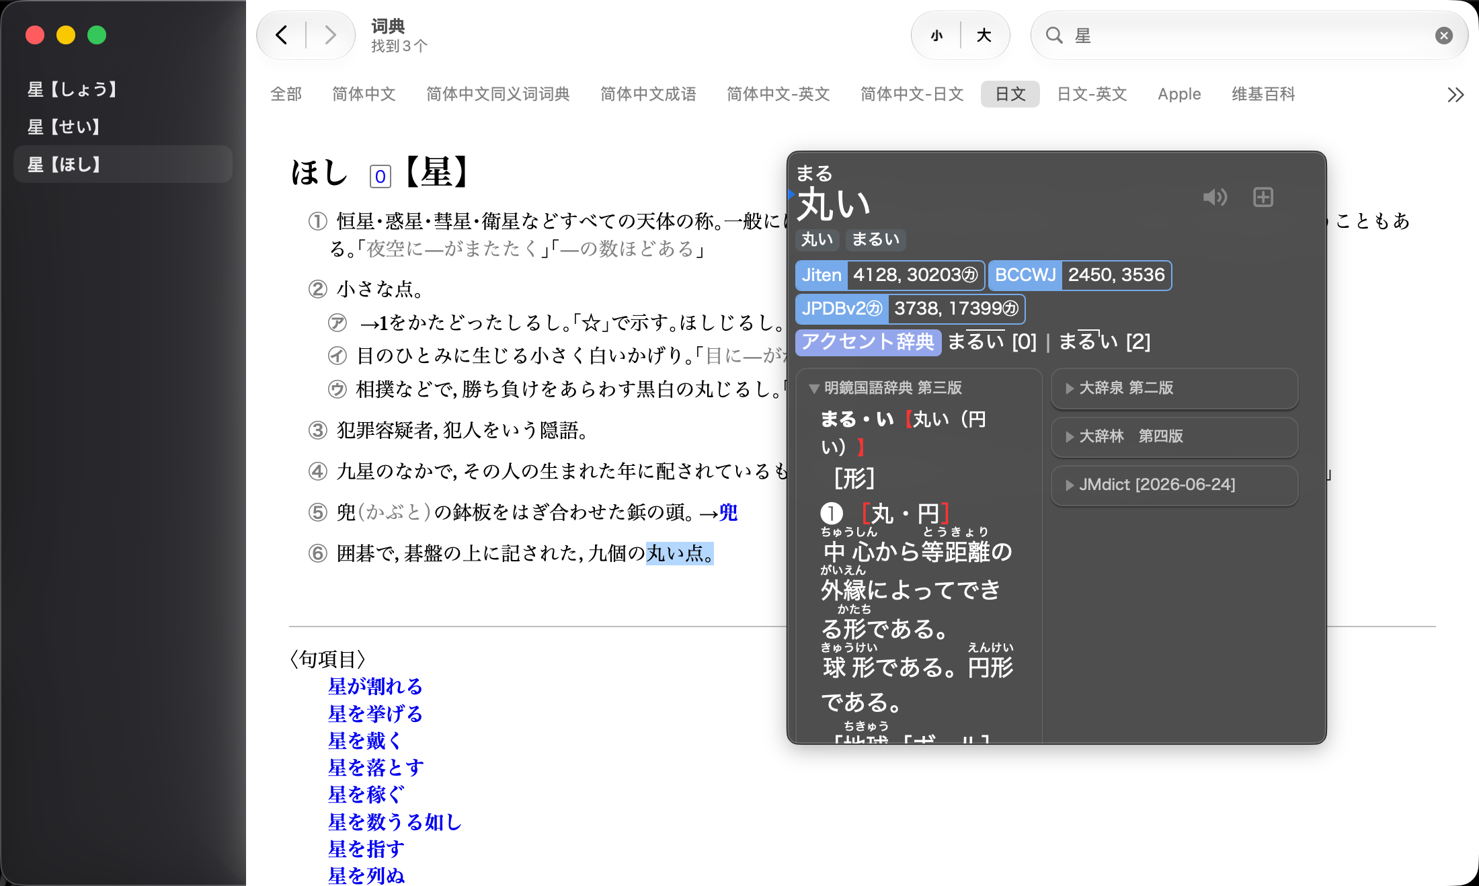
Task: Select the 日文 tab
Action: click(x=1010, y=94)
